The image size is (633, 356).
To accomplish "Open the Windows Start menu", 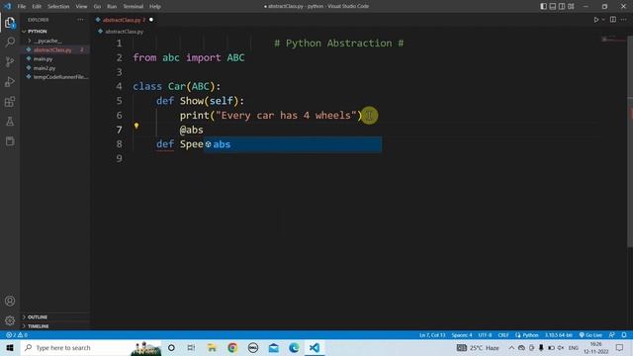I will (x=10, y=347).
